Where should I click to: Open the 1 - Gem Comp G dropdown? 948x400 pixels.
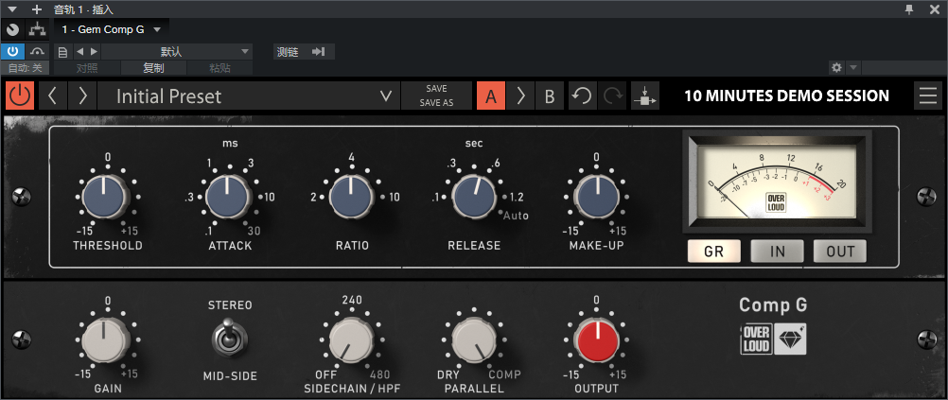[112, 29]
